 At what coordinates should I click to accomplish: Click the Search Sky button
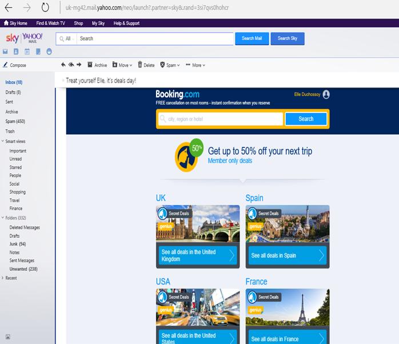pos(288,38)
